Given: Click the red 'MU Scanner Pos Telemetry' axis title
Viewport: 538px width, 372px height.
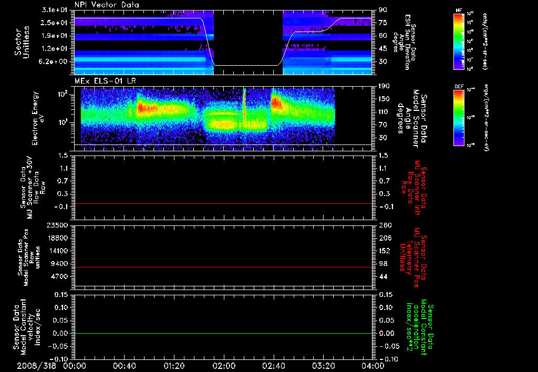Looking at the screenshot, I should (x=414, y=257).
